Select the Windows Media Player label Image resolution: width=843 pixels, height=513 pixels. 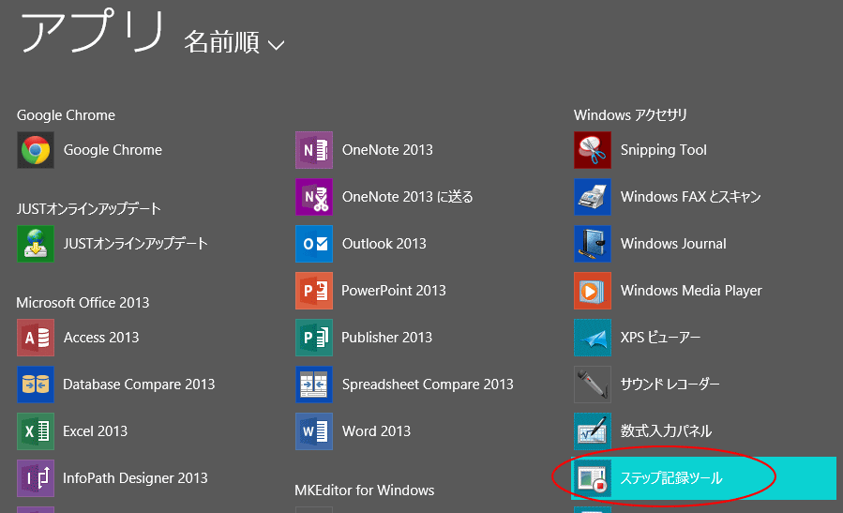(x=691, y=291)
